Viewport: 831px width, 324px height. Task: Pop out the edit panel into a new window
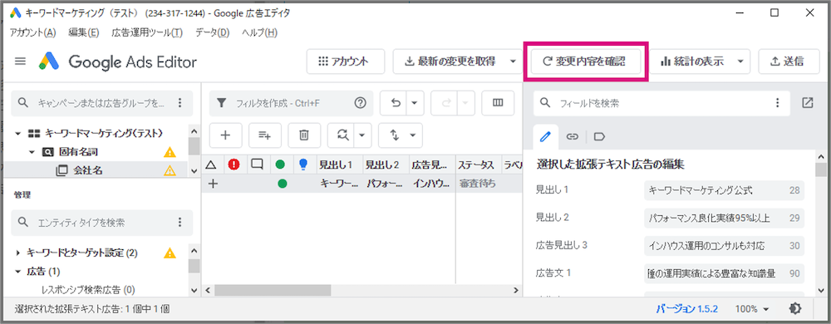(x=808, y=103)
